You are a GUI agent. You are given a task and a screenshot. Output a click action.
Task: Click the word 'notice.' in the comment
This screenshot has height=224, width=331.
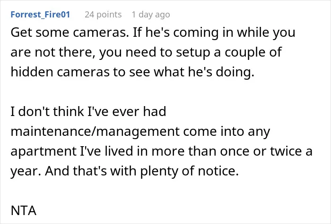coord(218,171)
